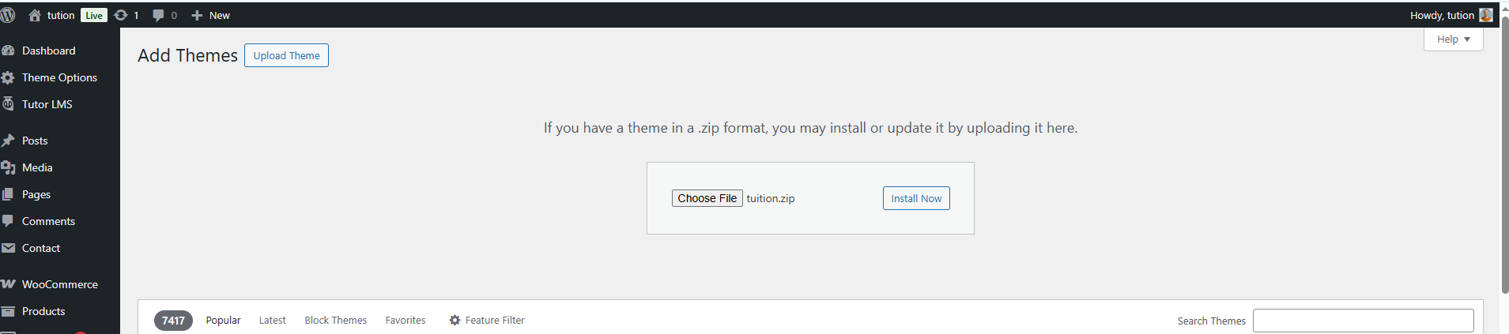The height and width of the screenshot is (334, 1509).
Task: Click the user avatar next to Howdy
Action: [1486, 15]
